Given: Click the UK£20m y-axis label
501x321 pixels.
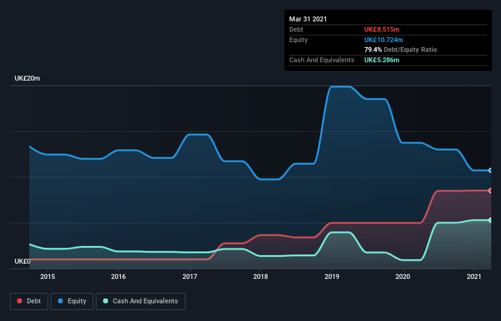Looking at the screenshot, I should [x=27, y=78].
